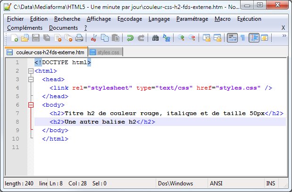This screenshot has height=192, width=292.
Task: Click the INS indicator in the status bar
Action: (x=270, y=184)
